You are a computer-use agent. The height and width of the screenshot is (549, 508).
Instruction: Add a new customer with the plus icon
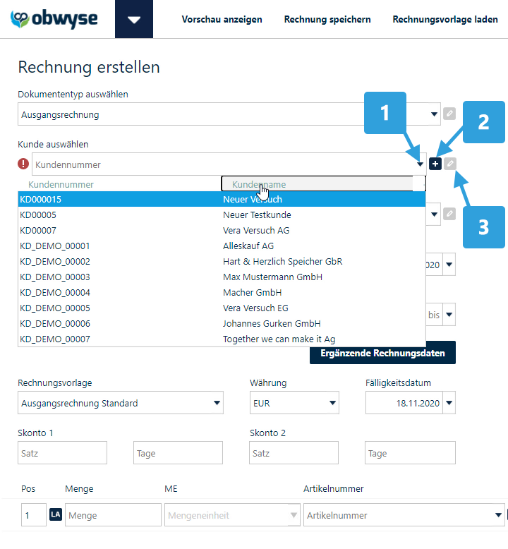(435, 164)
